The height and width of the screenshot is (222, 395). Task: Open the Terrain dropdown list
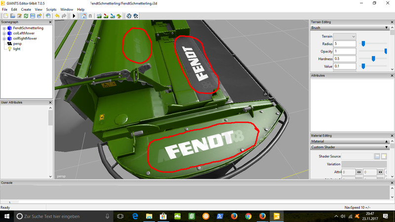345,37
